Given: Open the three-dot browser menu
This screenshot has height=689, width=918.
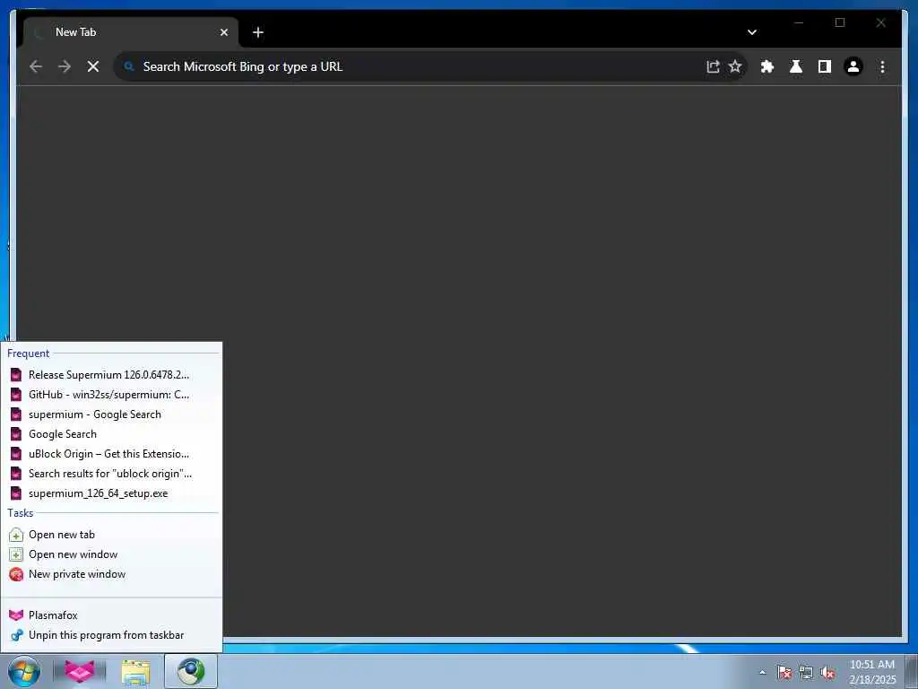Looking at the screenshot, I should point(882,66).
